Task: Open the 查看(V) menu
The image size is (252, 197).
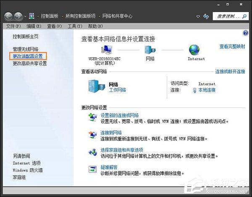Action: click(x=55, y=26)
